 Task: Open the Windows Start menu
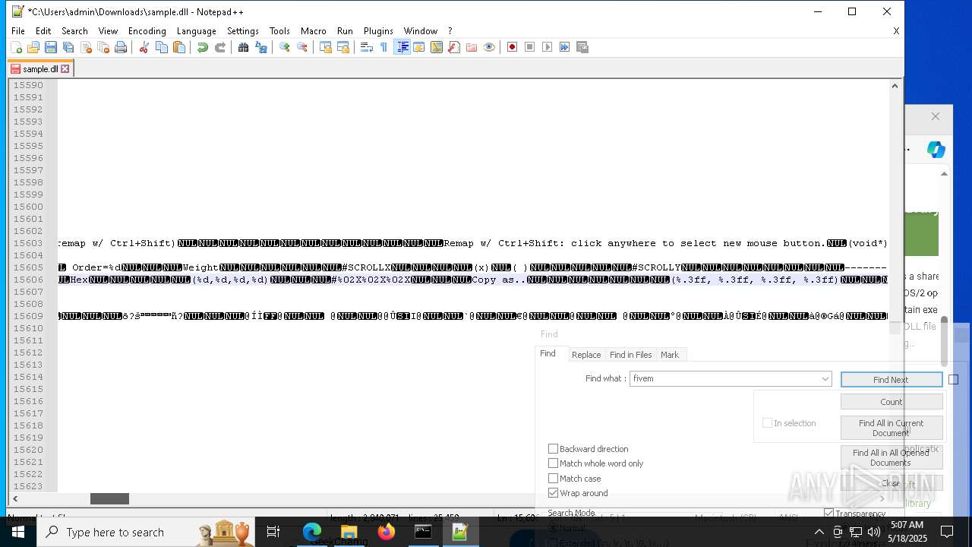coord(17,532)
